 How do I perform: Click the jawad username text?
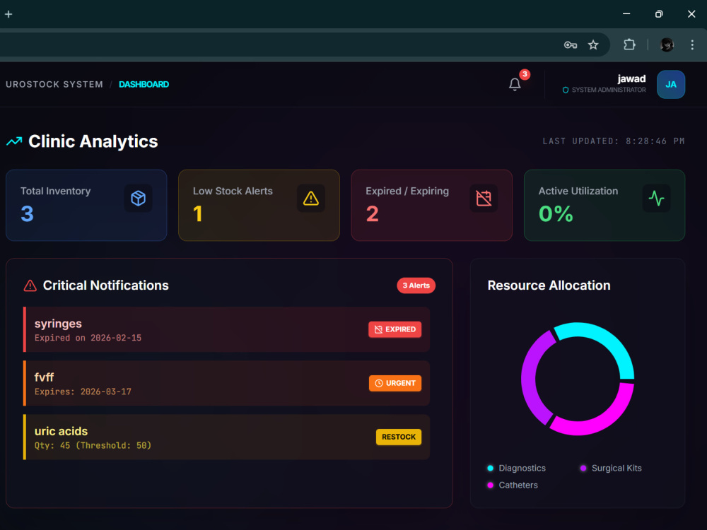pyautogui.click(x=631, y=79)
